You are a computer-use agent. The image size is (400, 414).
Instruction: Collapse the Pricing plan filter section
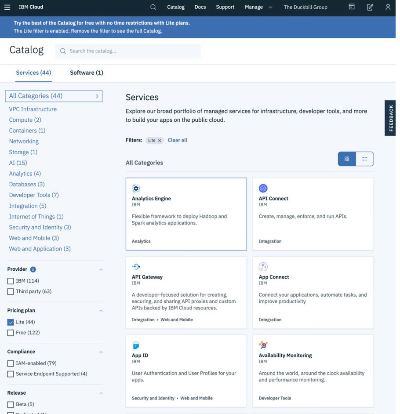point(101,311)
